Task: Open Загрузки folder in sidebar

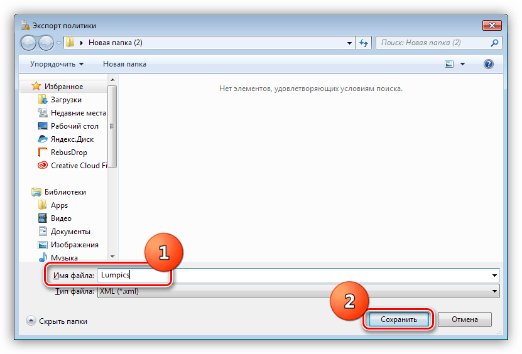Action: pos(65,100)
